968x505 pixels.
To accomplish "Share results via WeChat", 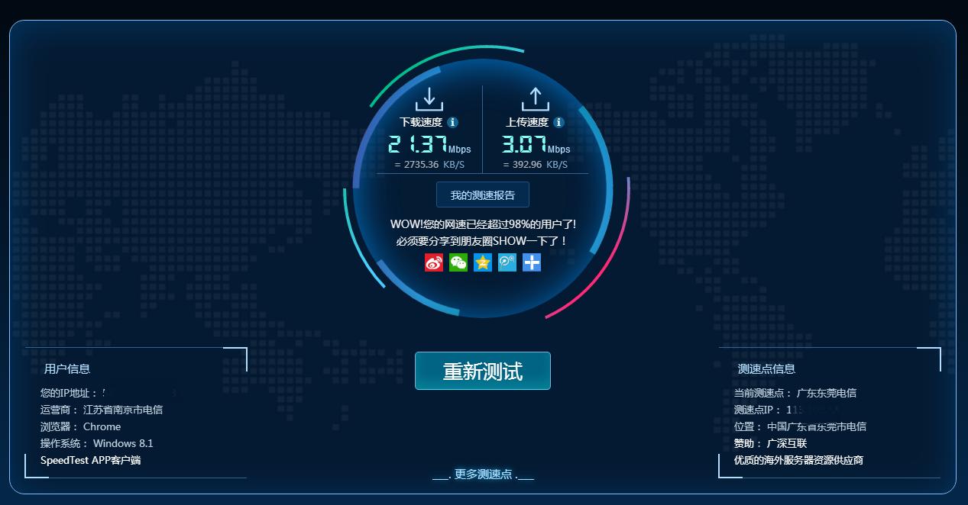I will [x=458, y=262].
